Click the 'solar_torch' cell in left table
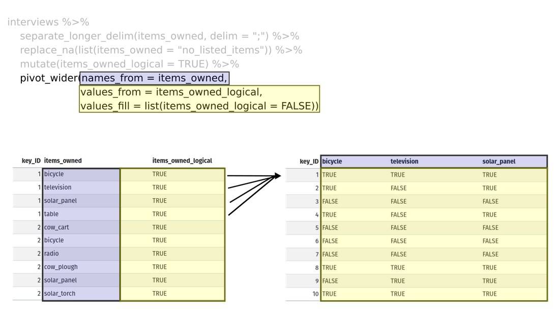The width and height of the screenshot is (560, 313). 60,293
